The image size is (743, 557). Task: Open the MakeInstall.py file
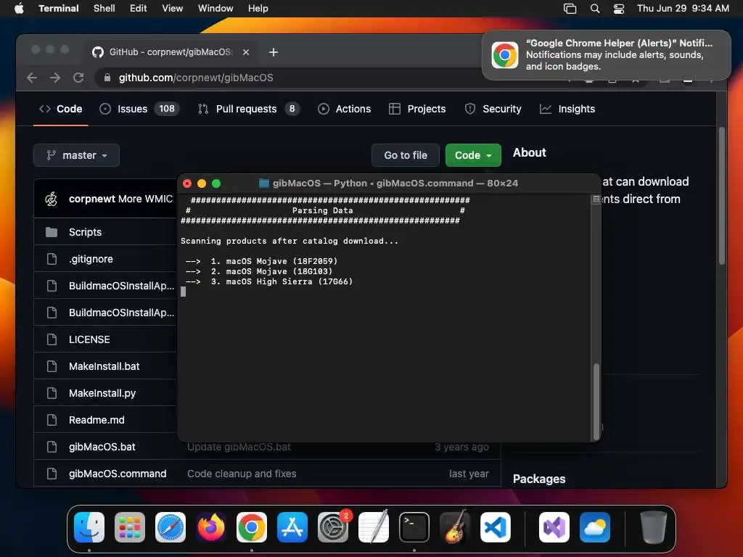(102, 393)
